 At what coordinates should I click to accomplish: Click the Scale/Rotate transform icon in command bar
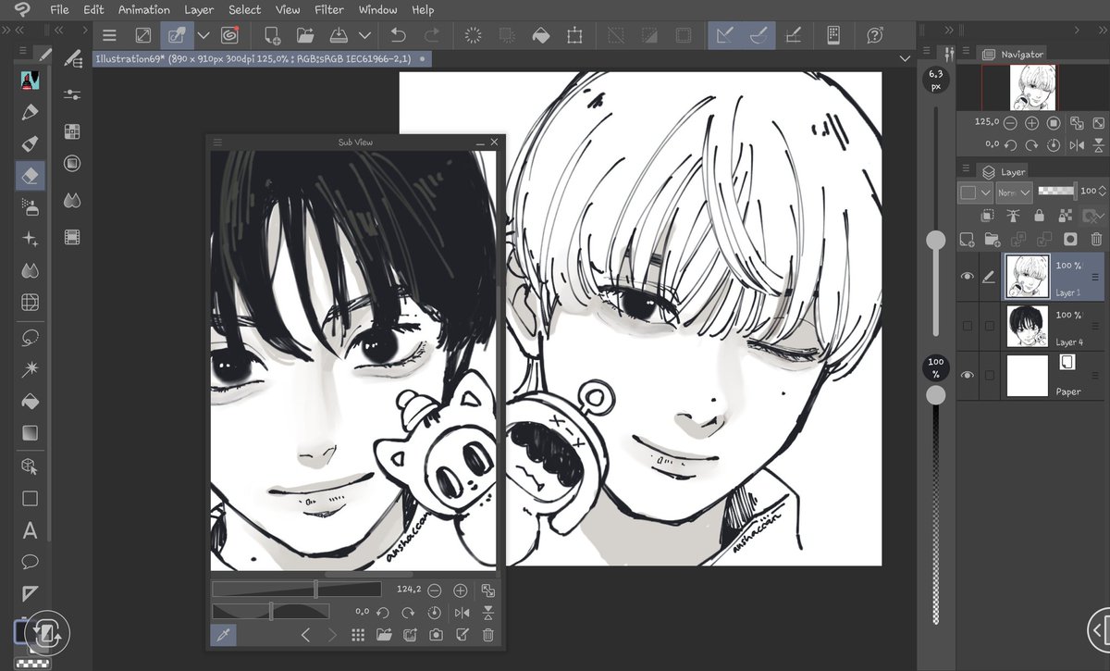574,35
